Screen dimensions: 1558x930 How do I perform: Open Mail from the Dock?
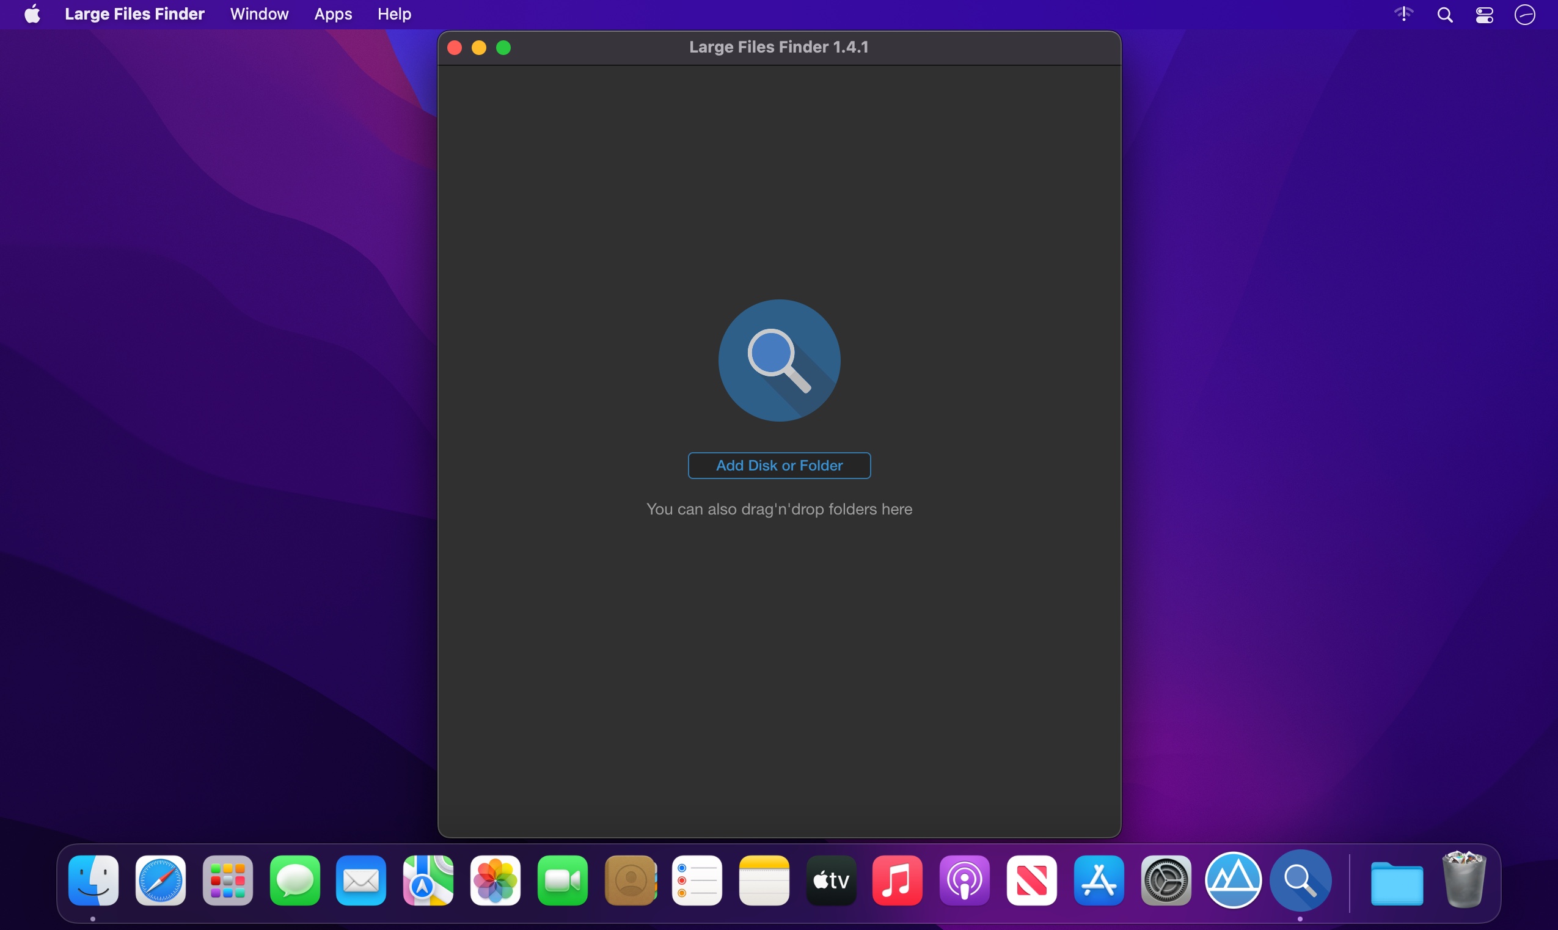361,881
